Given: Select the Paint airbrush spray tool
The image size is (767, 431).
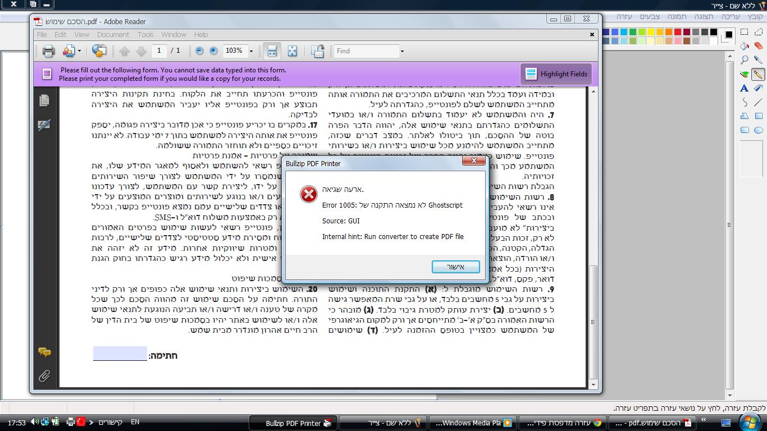Looking at the screenshot, I should (x=758, y=88).
